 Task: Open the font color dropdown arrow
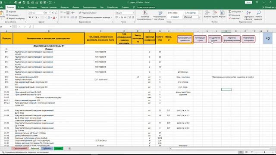56,17
